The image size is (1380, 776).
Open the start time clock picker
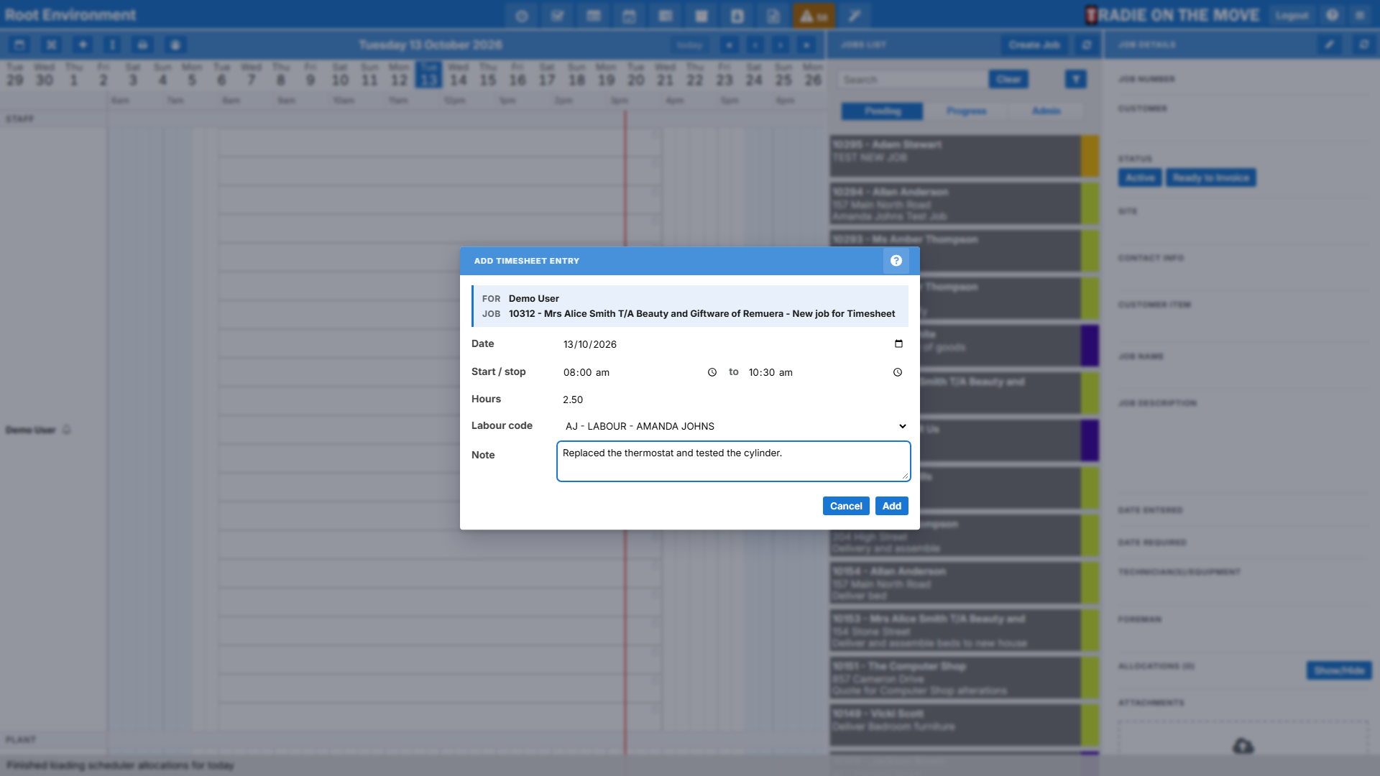click(x=712, y=372)
